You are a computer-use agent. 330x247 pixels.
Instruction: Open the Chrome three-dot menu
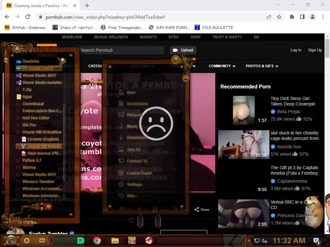point(323,17)
